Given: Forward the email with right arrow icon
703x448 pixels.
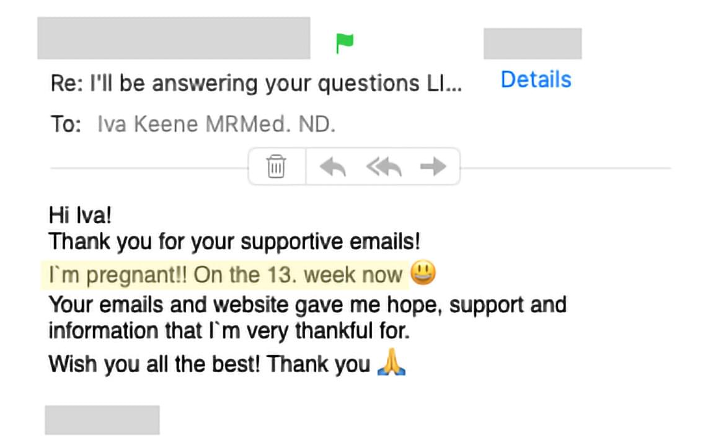Looking at the screenshot, I should [433, 167].
